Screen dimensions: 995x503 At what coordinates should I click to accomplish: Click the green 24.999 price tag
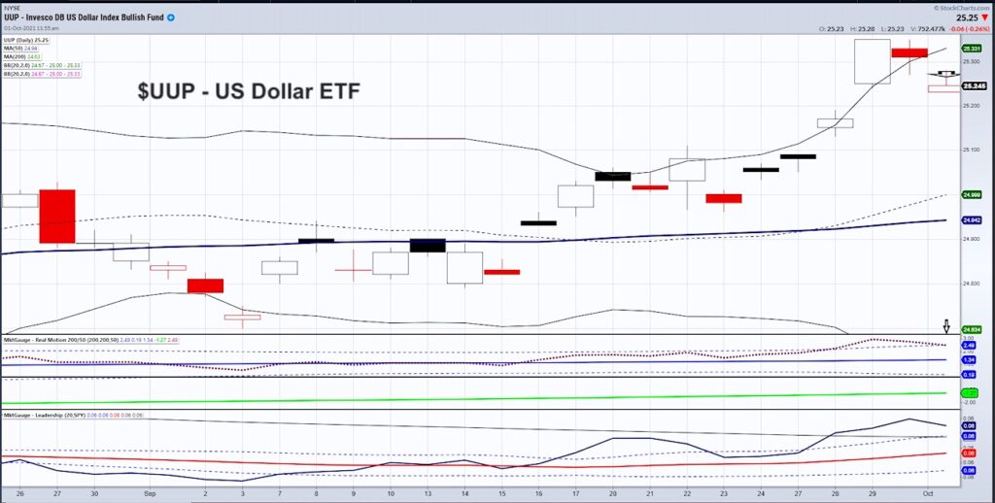[972, 195]
